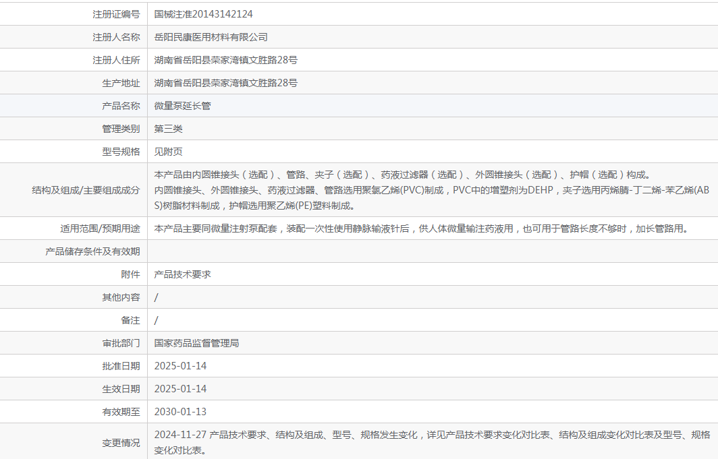The image size is (718, 459).
Task: Click the 批准日期 value 2025-01-14
Action: pyautogui.click(x=180, y=366)
